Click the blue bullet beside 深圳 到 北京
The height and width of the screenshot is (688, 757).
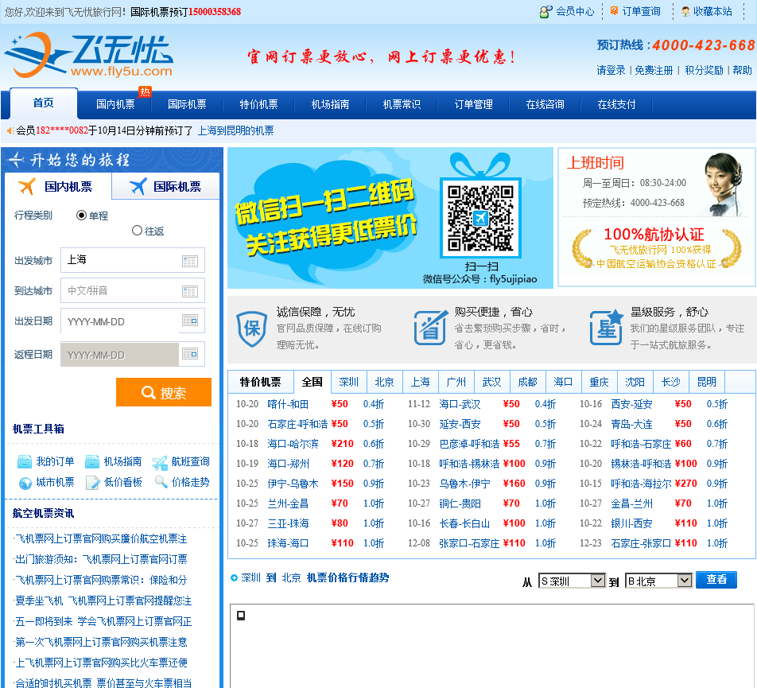234,578
